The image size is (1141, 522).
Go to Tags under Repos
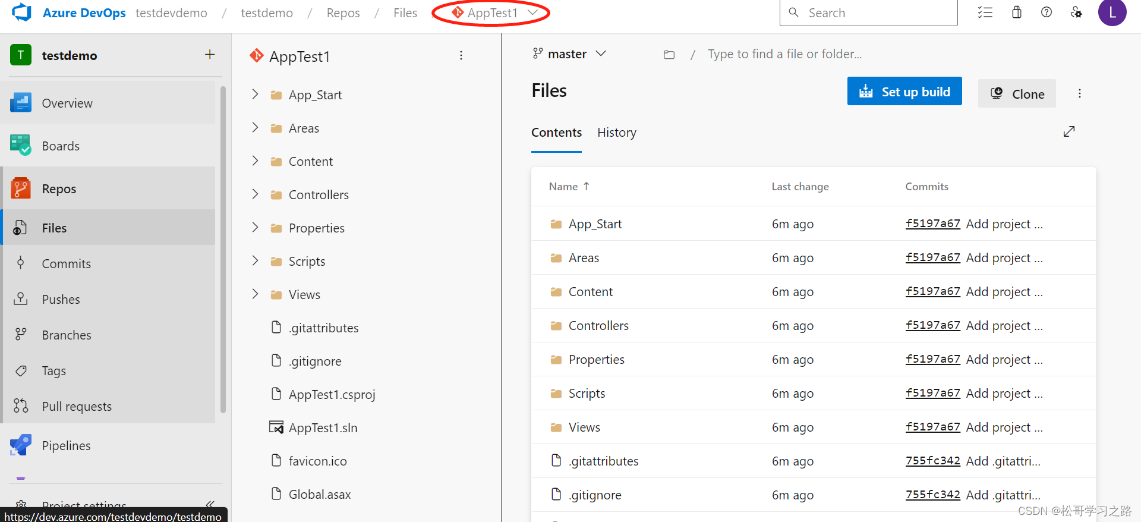click(109, 370)
